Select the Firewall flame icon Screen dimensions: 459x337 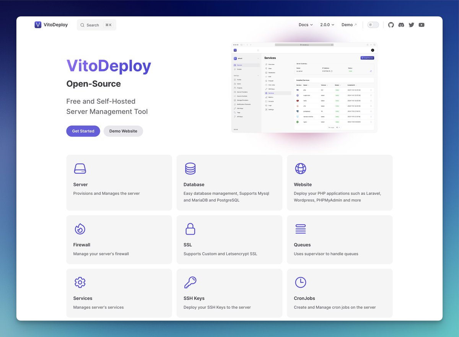(x=80, y=228)
